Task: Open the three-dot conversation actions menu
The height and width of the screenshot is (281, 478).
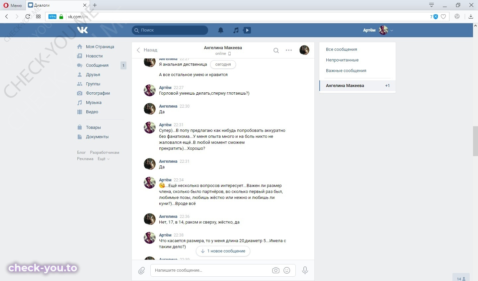Action: tap(289, 50)
